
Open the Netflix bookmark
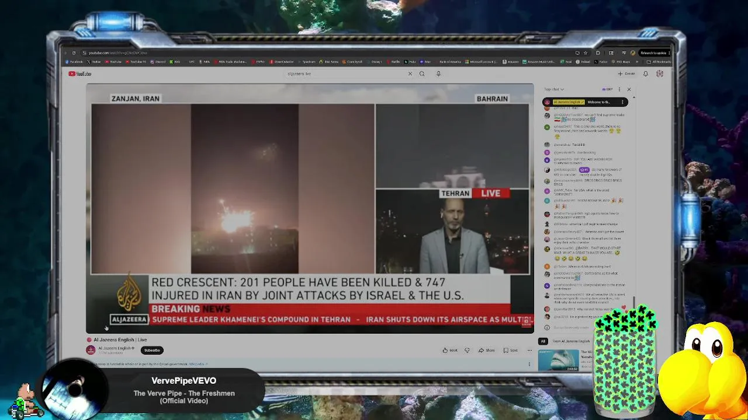(394, 62)
